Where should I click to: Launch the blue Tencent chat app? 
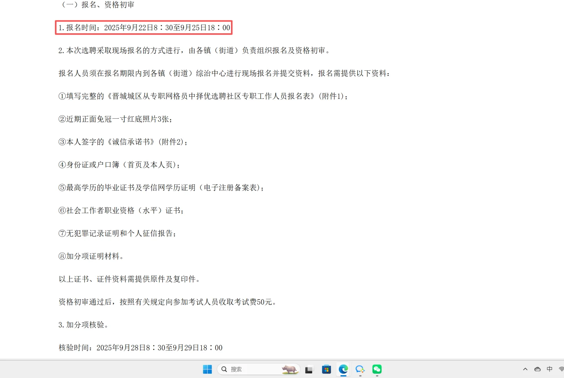coord(360,369)
